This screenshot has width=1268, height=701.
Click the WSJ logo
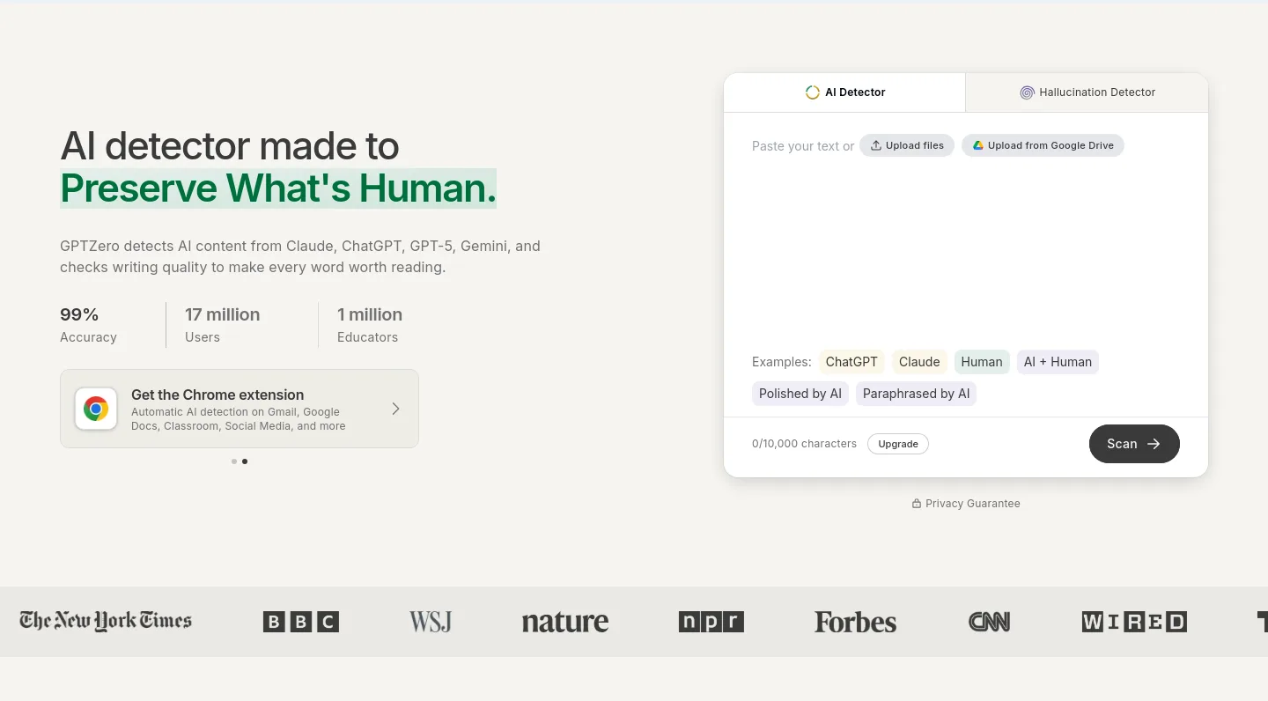431,622
